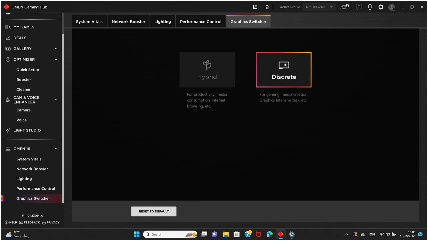Open the FEEDBACK link
The image size is (428, 241).
30,222
